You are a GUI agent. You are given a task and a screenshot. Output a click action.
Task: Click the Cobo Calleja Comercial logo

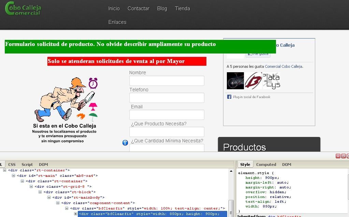(x=23, y=9)
